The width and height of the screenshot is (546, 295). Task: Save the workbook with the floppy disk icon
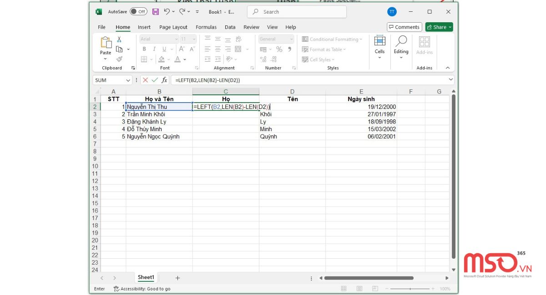pos(156,12)
